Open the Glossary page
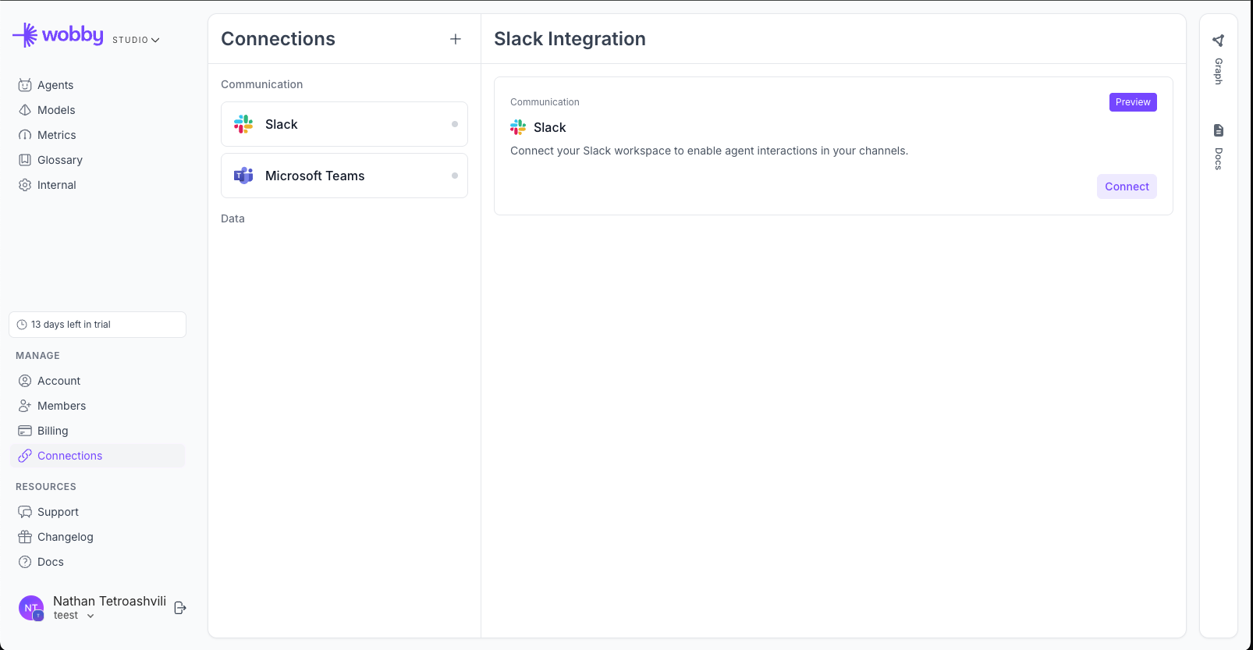Image resolution: width=1253 pixels, height=650 pixels. pos(59,160)
